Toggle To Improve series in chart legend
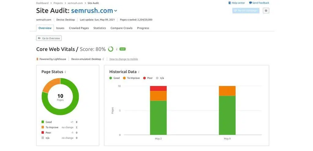313x151 pixels. [131, 78]
